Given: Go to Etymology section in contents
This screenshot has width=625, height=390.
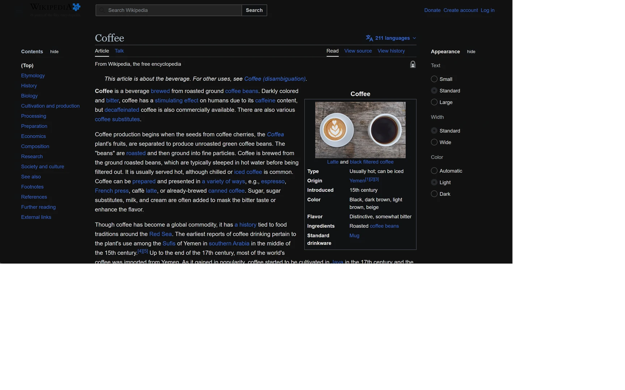Looking at the screenshot, I should click(x=33, y=75).
